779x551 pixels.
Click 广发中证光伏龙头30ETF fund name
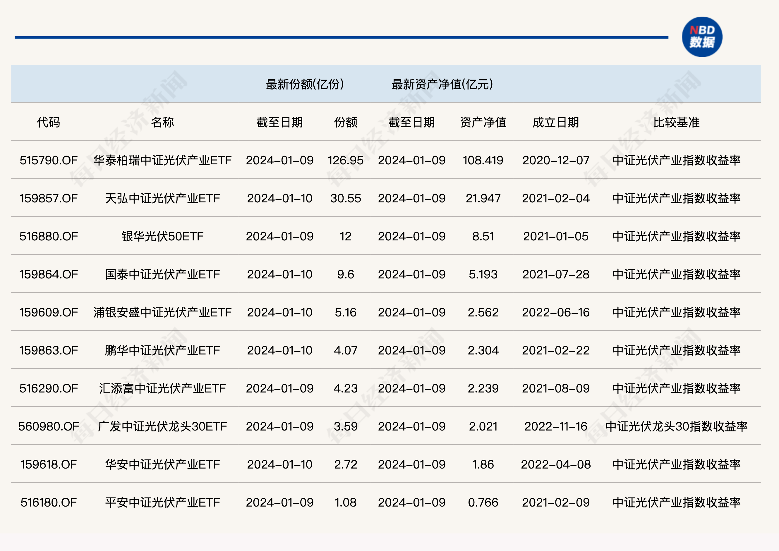(162, 426)
